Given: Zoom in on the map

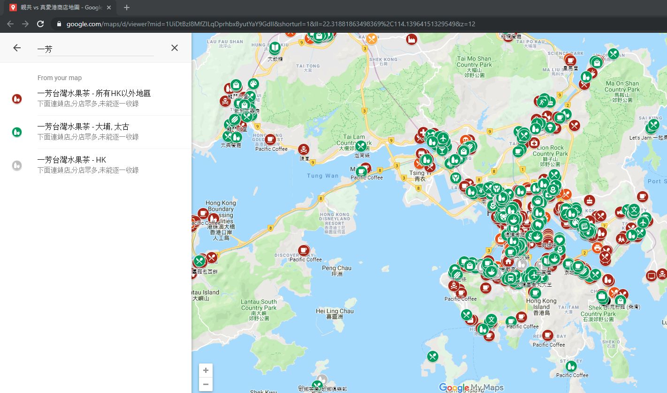Looking at the screenshot, I should [206, 370].
